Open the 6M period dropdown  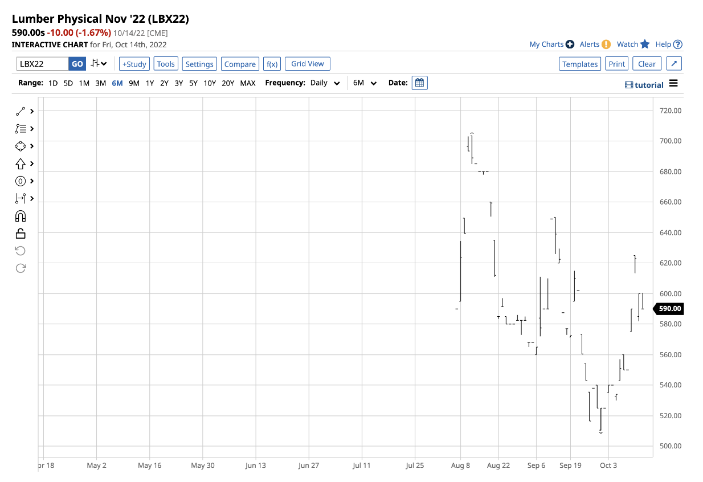[x=365, y=83]
